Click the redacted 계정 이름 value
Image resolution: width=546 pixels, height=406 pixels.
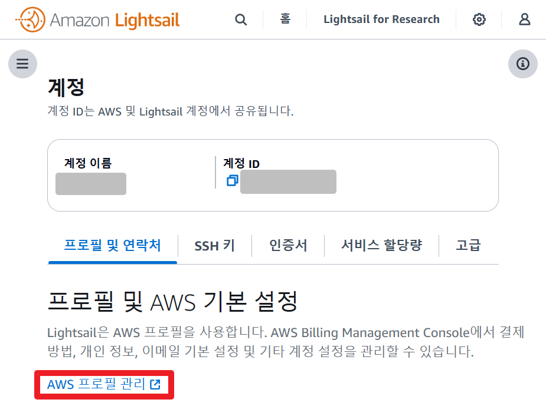point(91,184)
